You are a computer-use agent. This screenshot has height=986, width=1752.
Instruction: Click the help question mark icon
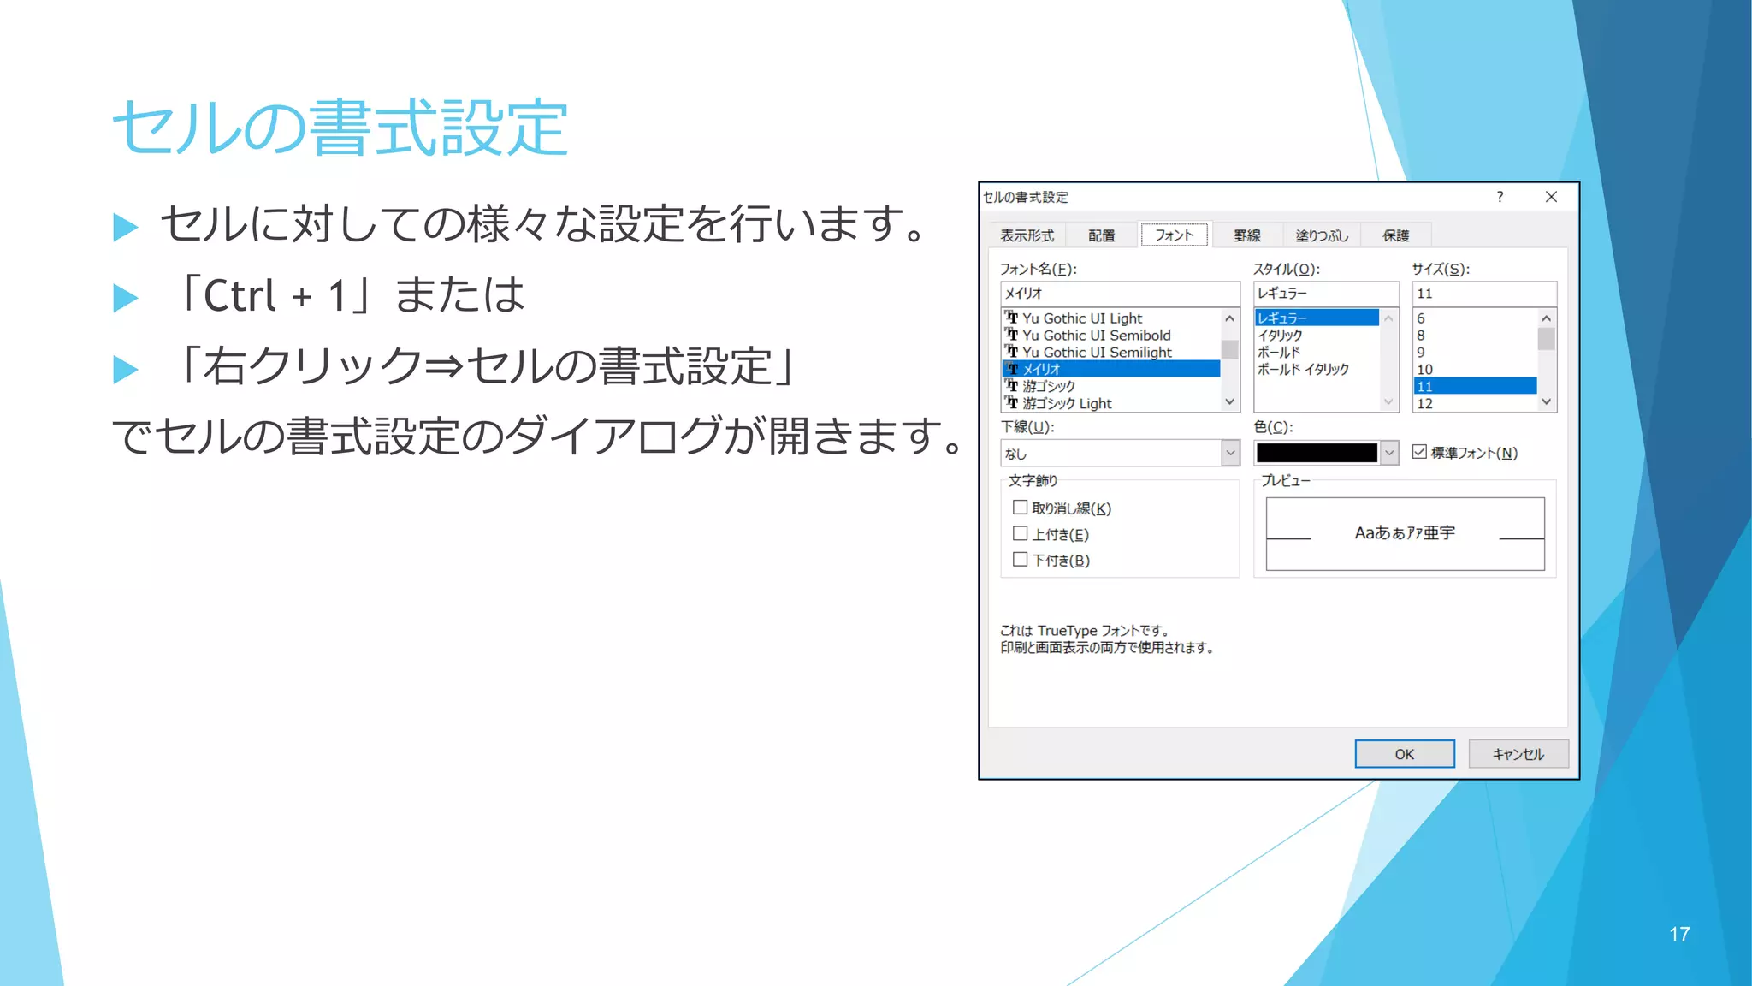[1500, 197]
